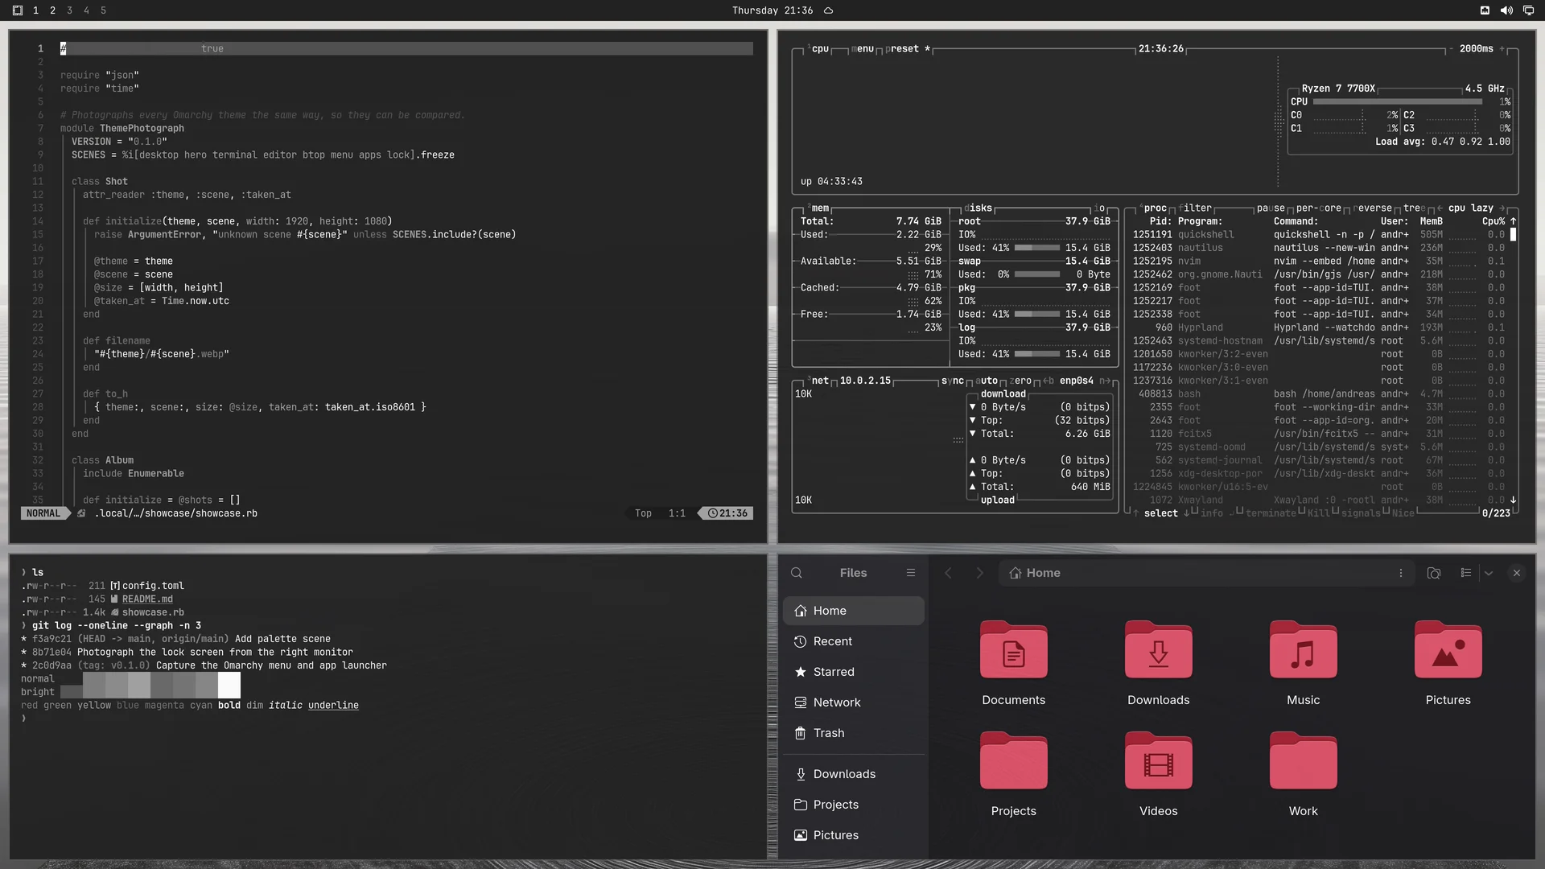Open the search icon in Files
The image size is (1545, 869).
click(797, 573)
